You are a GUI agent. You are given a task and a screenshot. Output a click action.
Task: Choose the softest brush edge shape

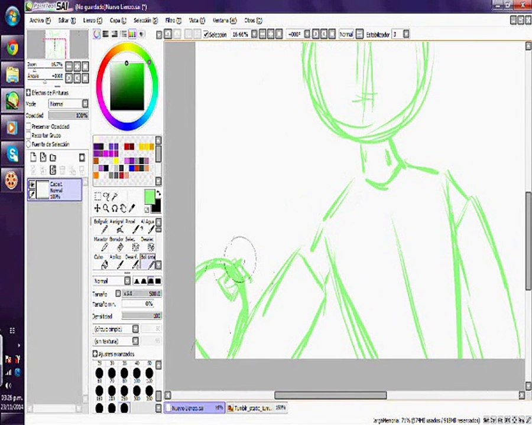tap(137, 281)
